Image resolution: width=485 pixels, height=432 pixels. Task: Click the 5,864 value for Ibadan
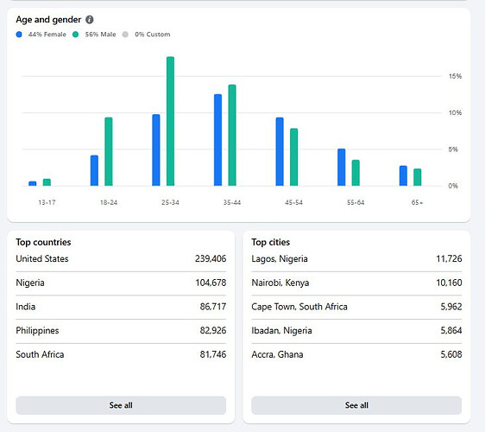pos(451,330)
